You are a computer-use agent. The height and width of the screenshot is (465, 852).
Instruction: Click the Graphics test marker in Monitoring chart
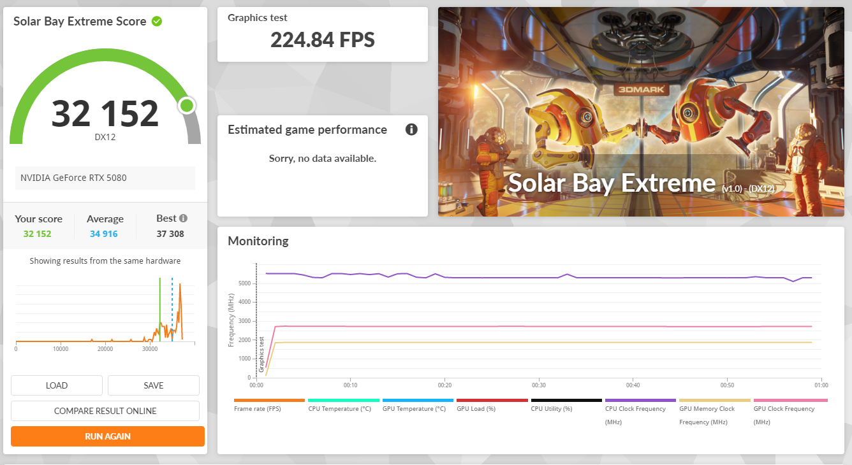click(x=261, y=354)
